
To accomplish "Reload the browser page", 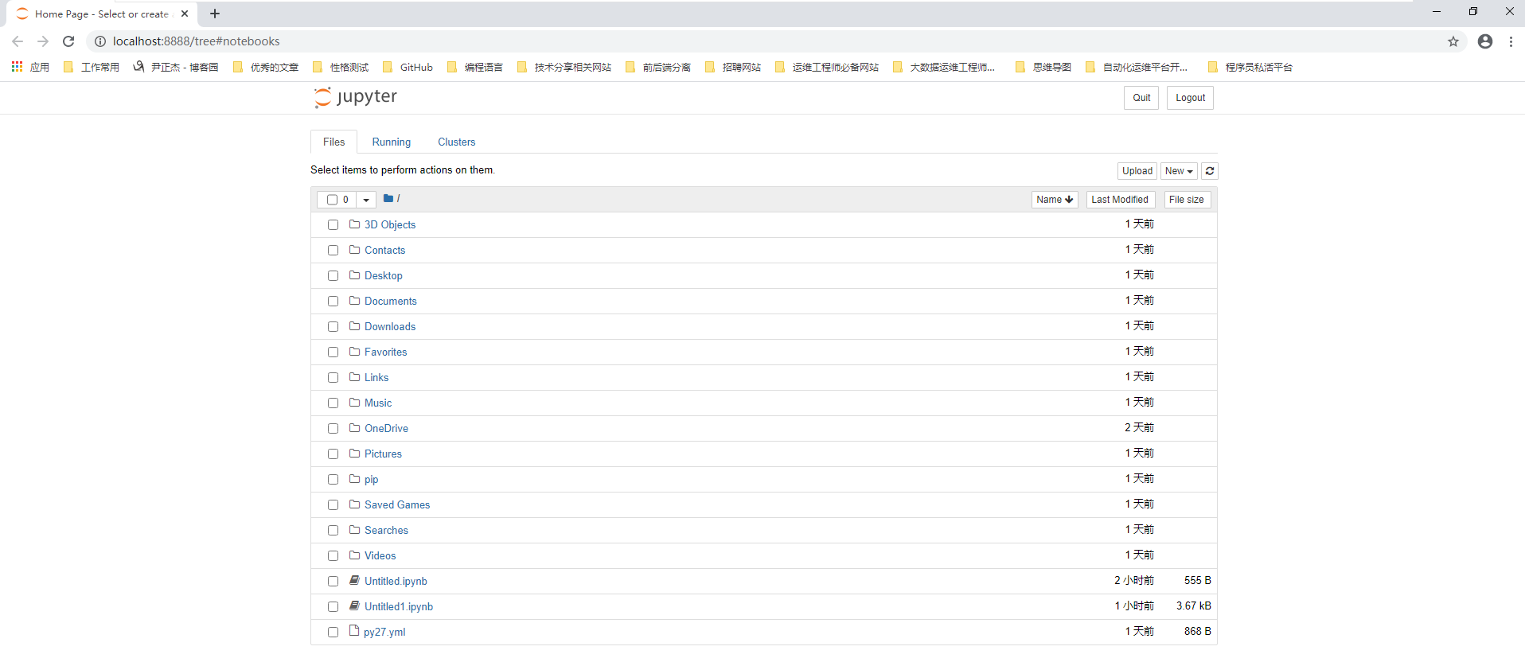I will [x=68, y=41].
